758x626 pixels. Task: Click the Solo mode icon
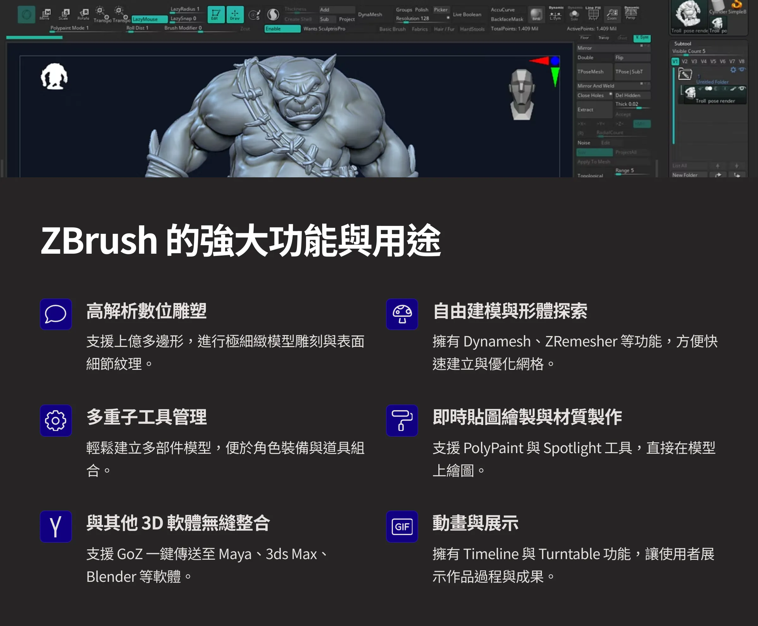[x=574, y=14]
